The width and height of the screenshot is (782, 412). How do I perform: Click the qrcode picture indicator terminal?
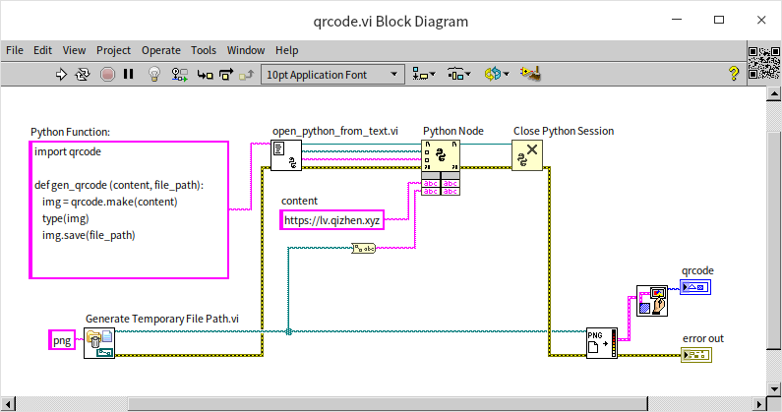[697, 287]
